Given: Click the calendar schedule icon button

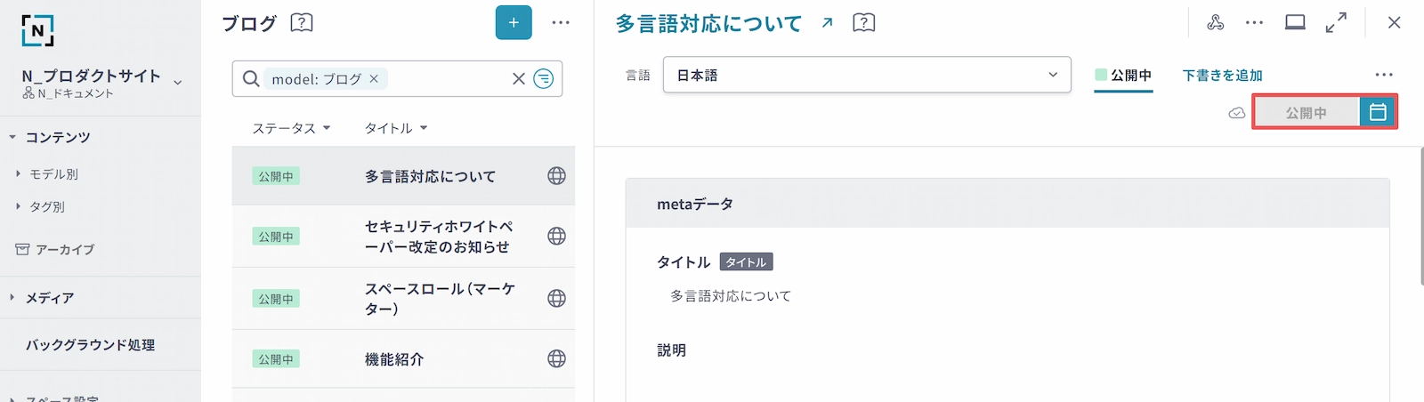Looking at the screenshot, I should pos(1378,112).
